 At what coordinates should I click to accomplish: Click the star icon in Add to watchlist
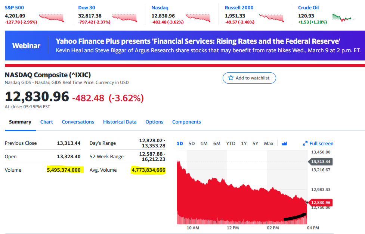click(231, 78)
